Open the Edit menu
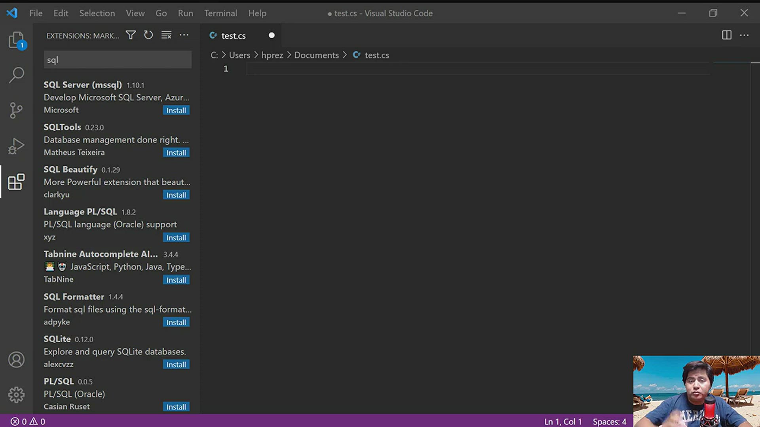 coord(61,13)
